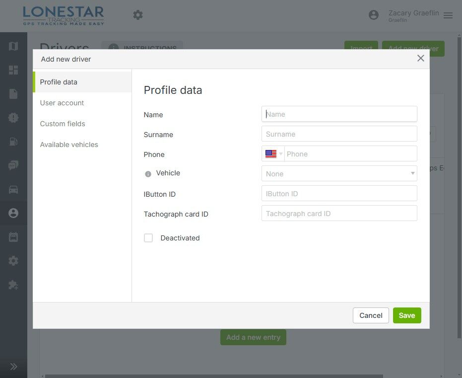
Task: Open the reports document icon in sidebar
Action: point(13,94)
